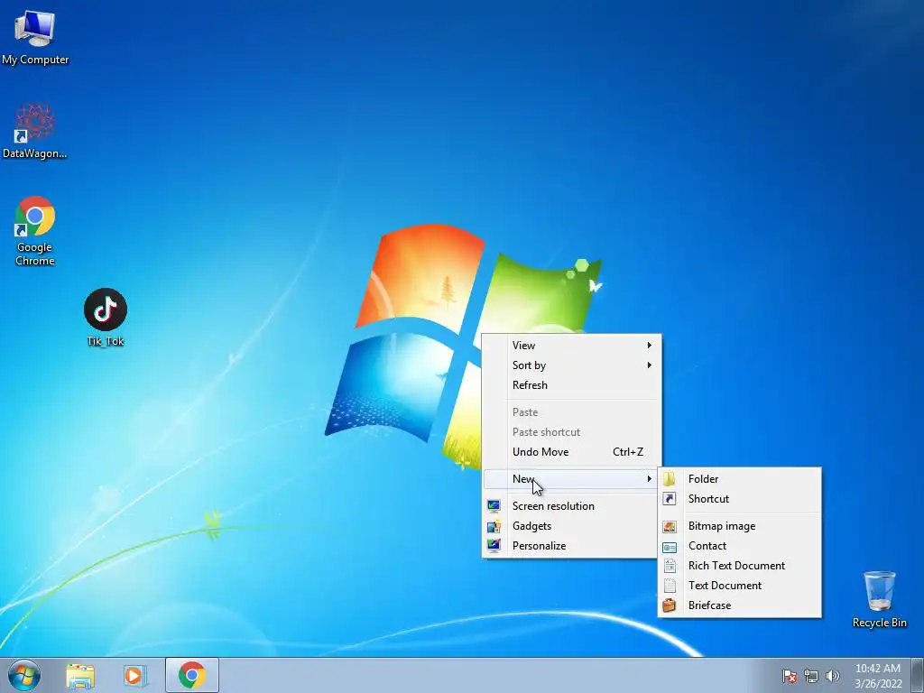Click the Personalize menu icon
924x693 pixels.
click(494, 546)
